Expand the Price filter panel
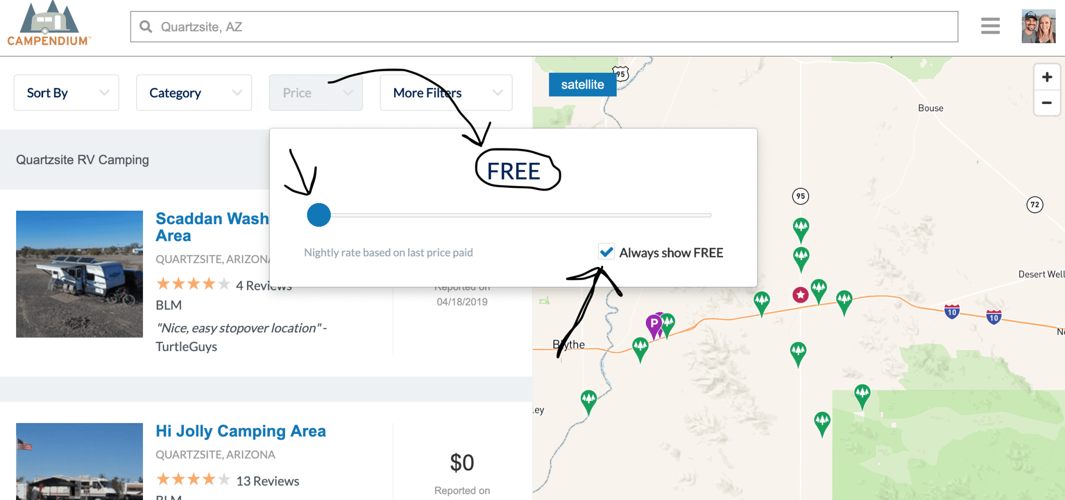Image resolution: width=1065 pixels, height=500 pixels. pyautogui.click(x=316, y=93)
